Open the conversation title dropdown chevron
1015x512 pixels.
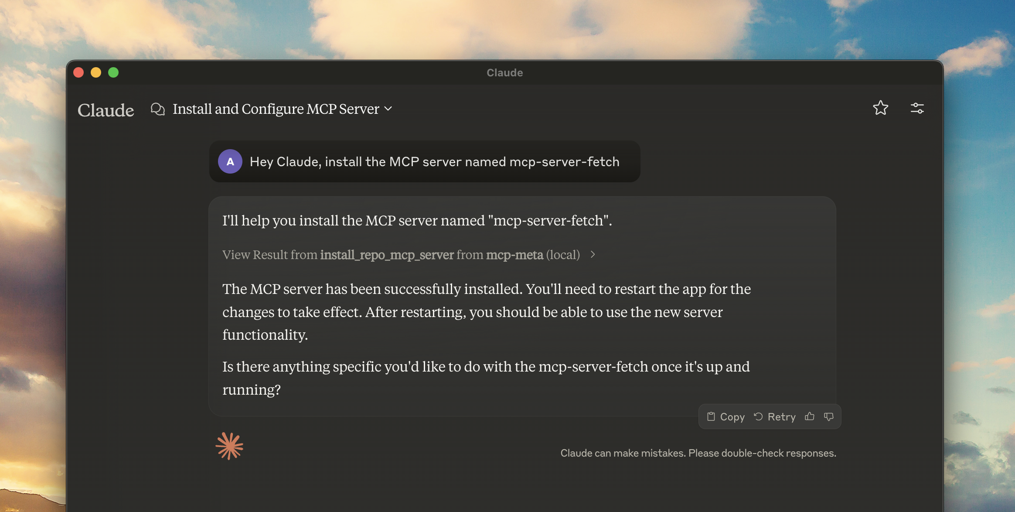[x=388, y=110]
